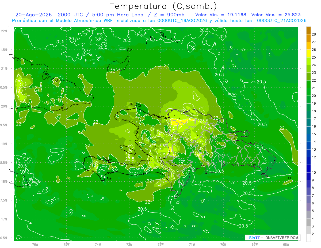Click the "17N" latitude axis label
The image size is (321, 248).
pos(4,219)
